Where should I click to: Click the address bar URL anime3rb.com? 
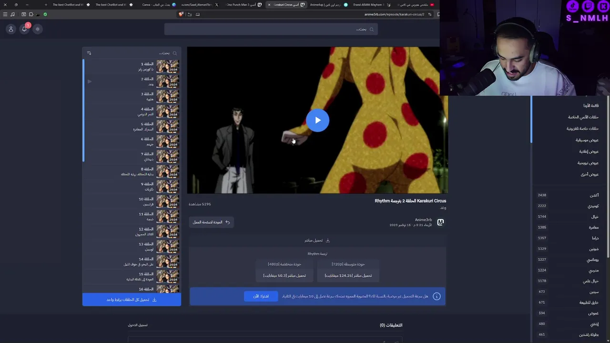(394, 14)
